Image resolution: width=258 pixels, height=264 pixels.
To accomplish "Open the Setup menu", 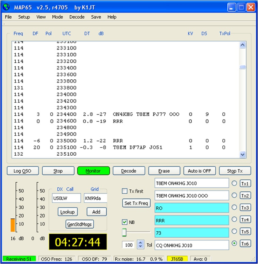I will click(24, 17).
